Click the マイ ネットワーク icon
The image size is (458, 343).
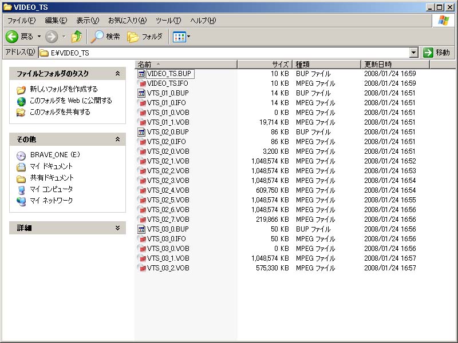pyautogui.click(x=21, y=201)
